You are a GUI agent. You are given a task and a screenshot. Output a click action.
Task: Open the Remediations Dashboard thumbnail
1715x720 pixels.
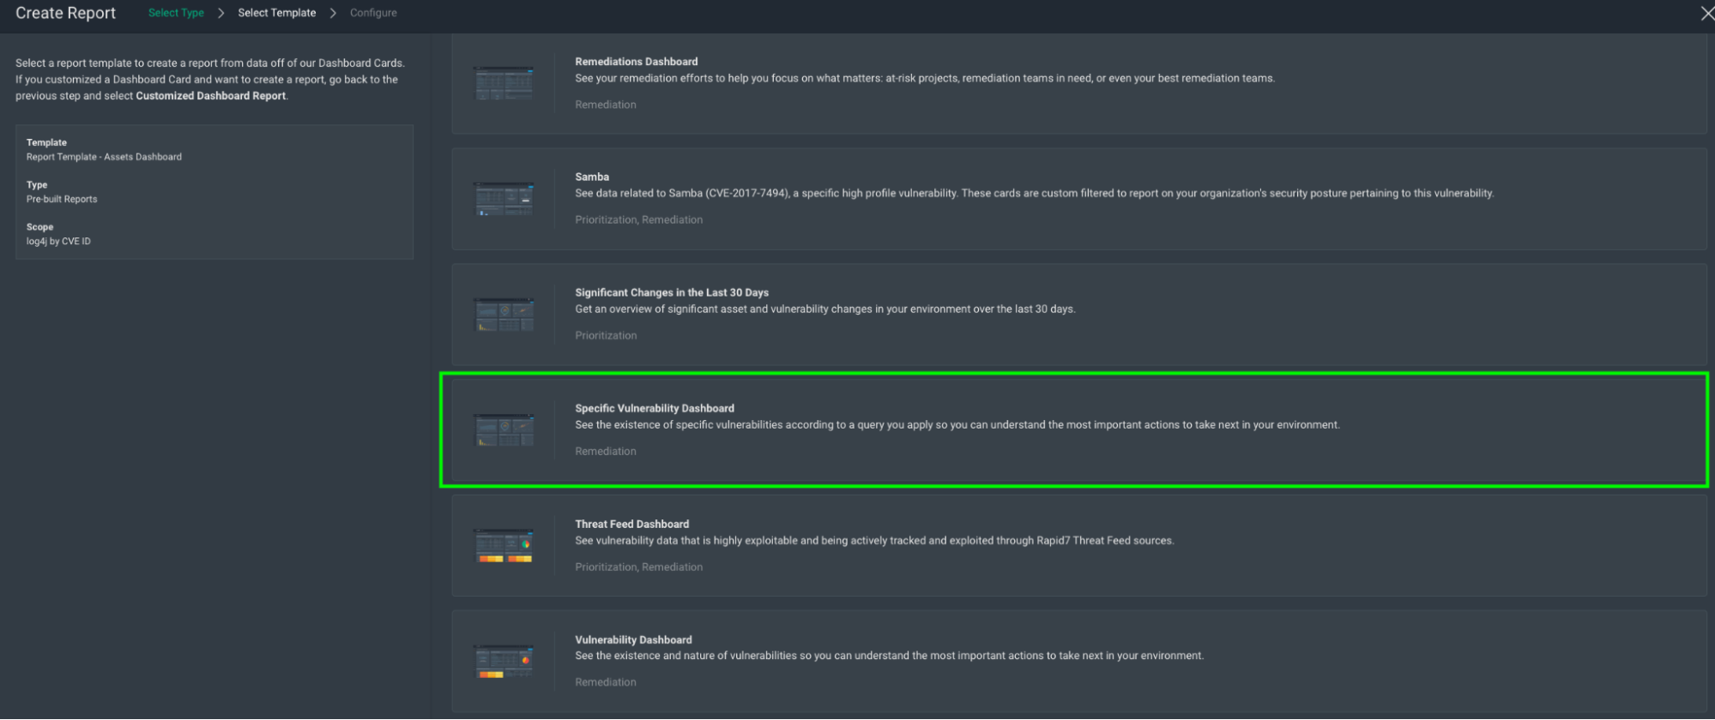(x=504, y=83)
